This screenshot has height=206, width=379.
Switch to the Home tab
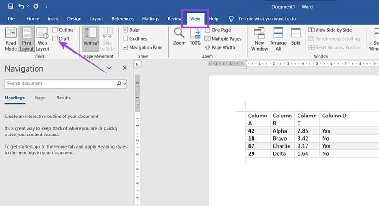[x=33, y=18]
